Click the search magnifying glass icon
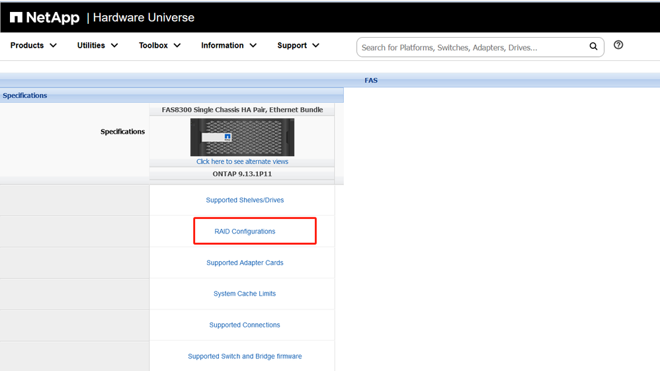This screenshot has width=660, height=371. (x=593, y=46)
